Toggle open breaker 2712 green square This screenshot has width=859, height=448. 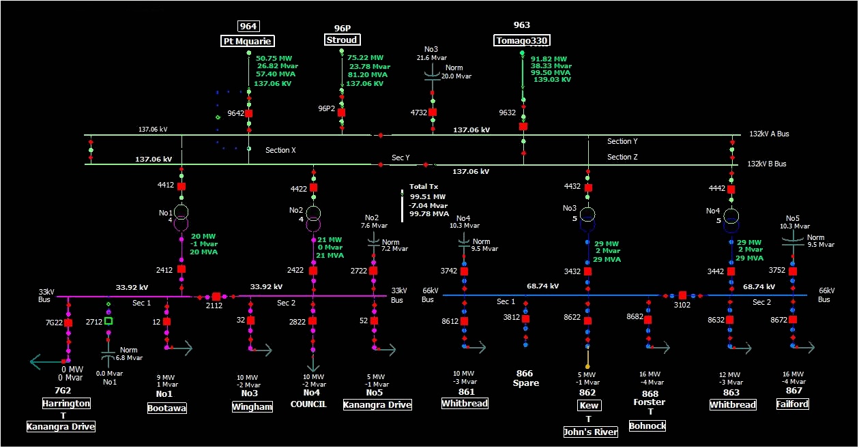[108, 320]
